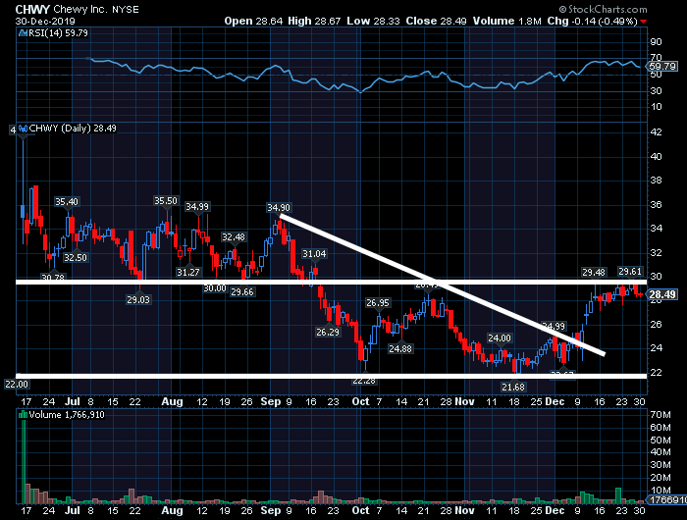Viewport: 687px width, 520px height.
Task: Click the candlestick icon beside CHWY (Daily)
Action: tap(24, 129)
